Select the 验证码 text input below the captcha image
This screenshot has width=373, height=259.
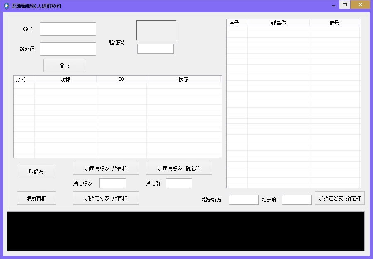[x=155, y=49]
